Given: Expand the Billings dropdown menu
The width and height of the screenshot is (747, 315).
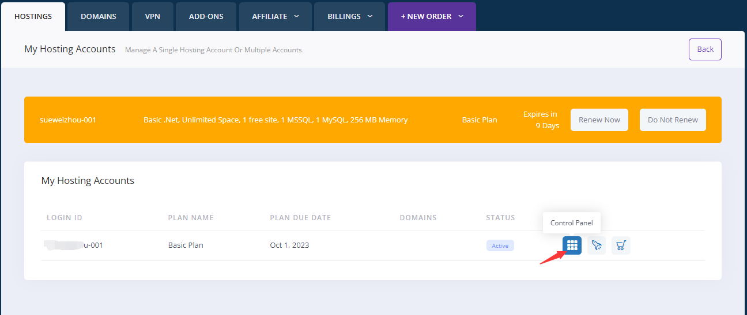Looking at the screenshot, I should coord(350,17).
